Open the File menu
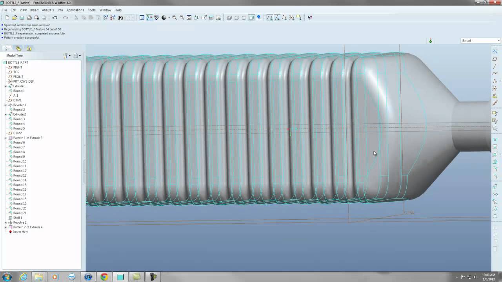 (x=4, y=10)
